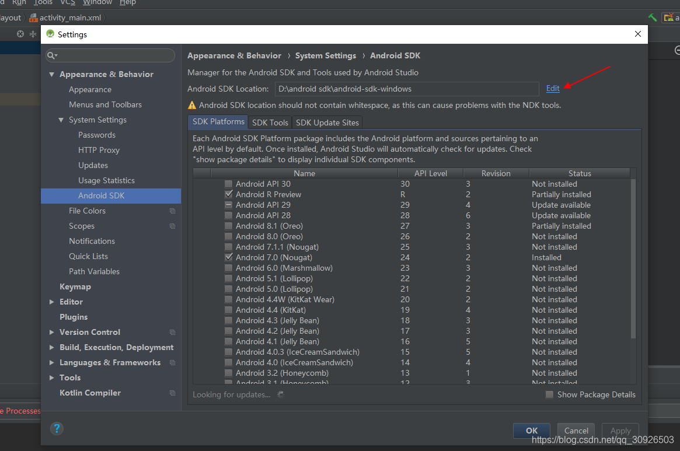Viewport: 680px width, 451px height.
Task: Click the scroll-from-source target icon in IDE window
Action: point(20,34)
